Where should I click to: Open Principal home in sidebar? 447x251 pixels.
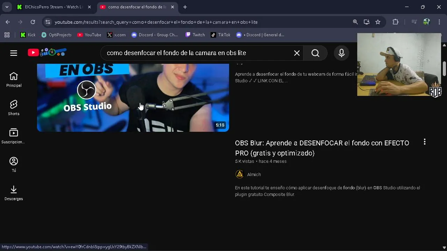point(14,80)
